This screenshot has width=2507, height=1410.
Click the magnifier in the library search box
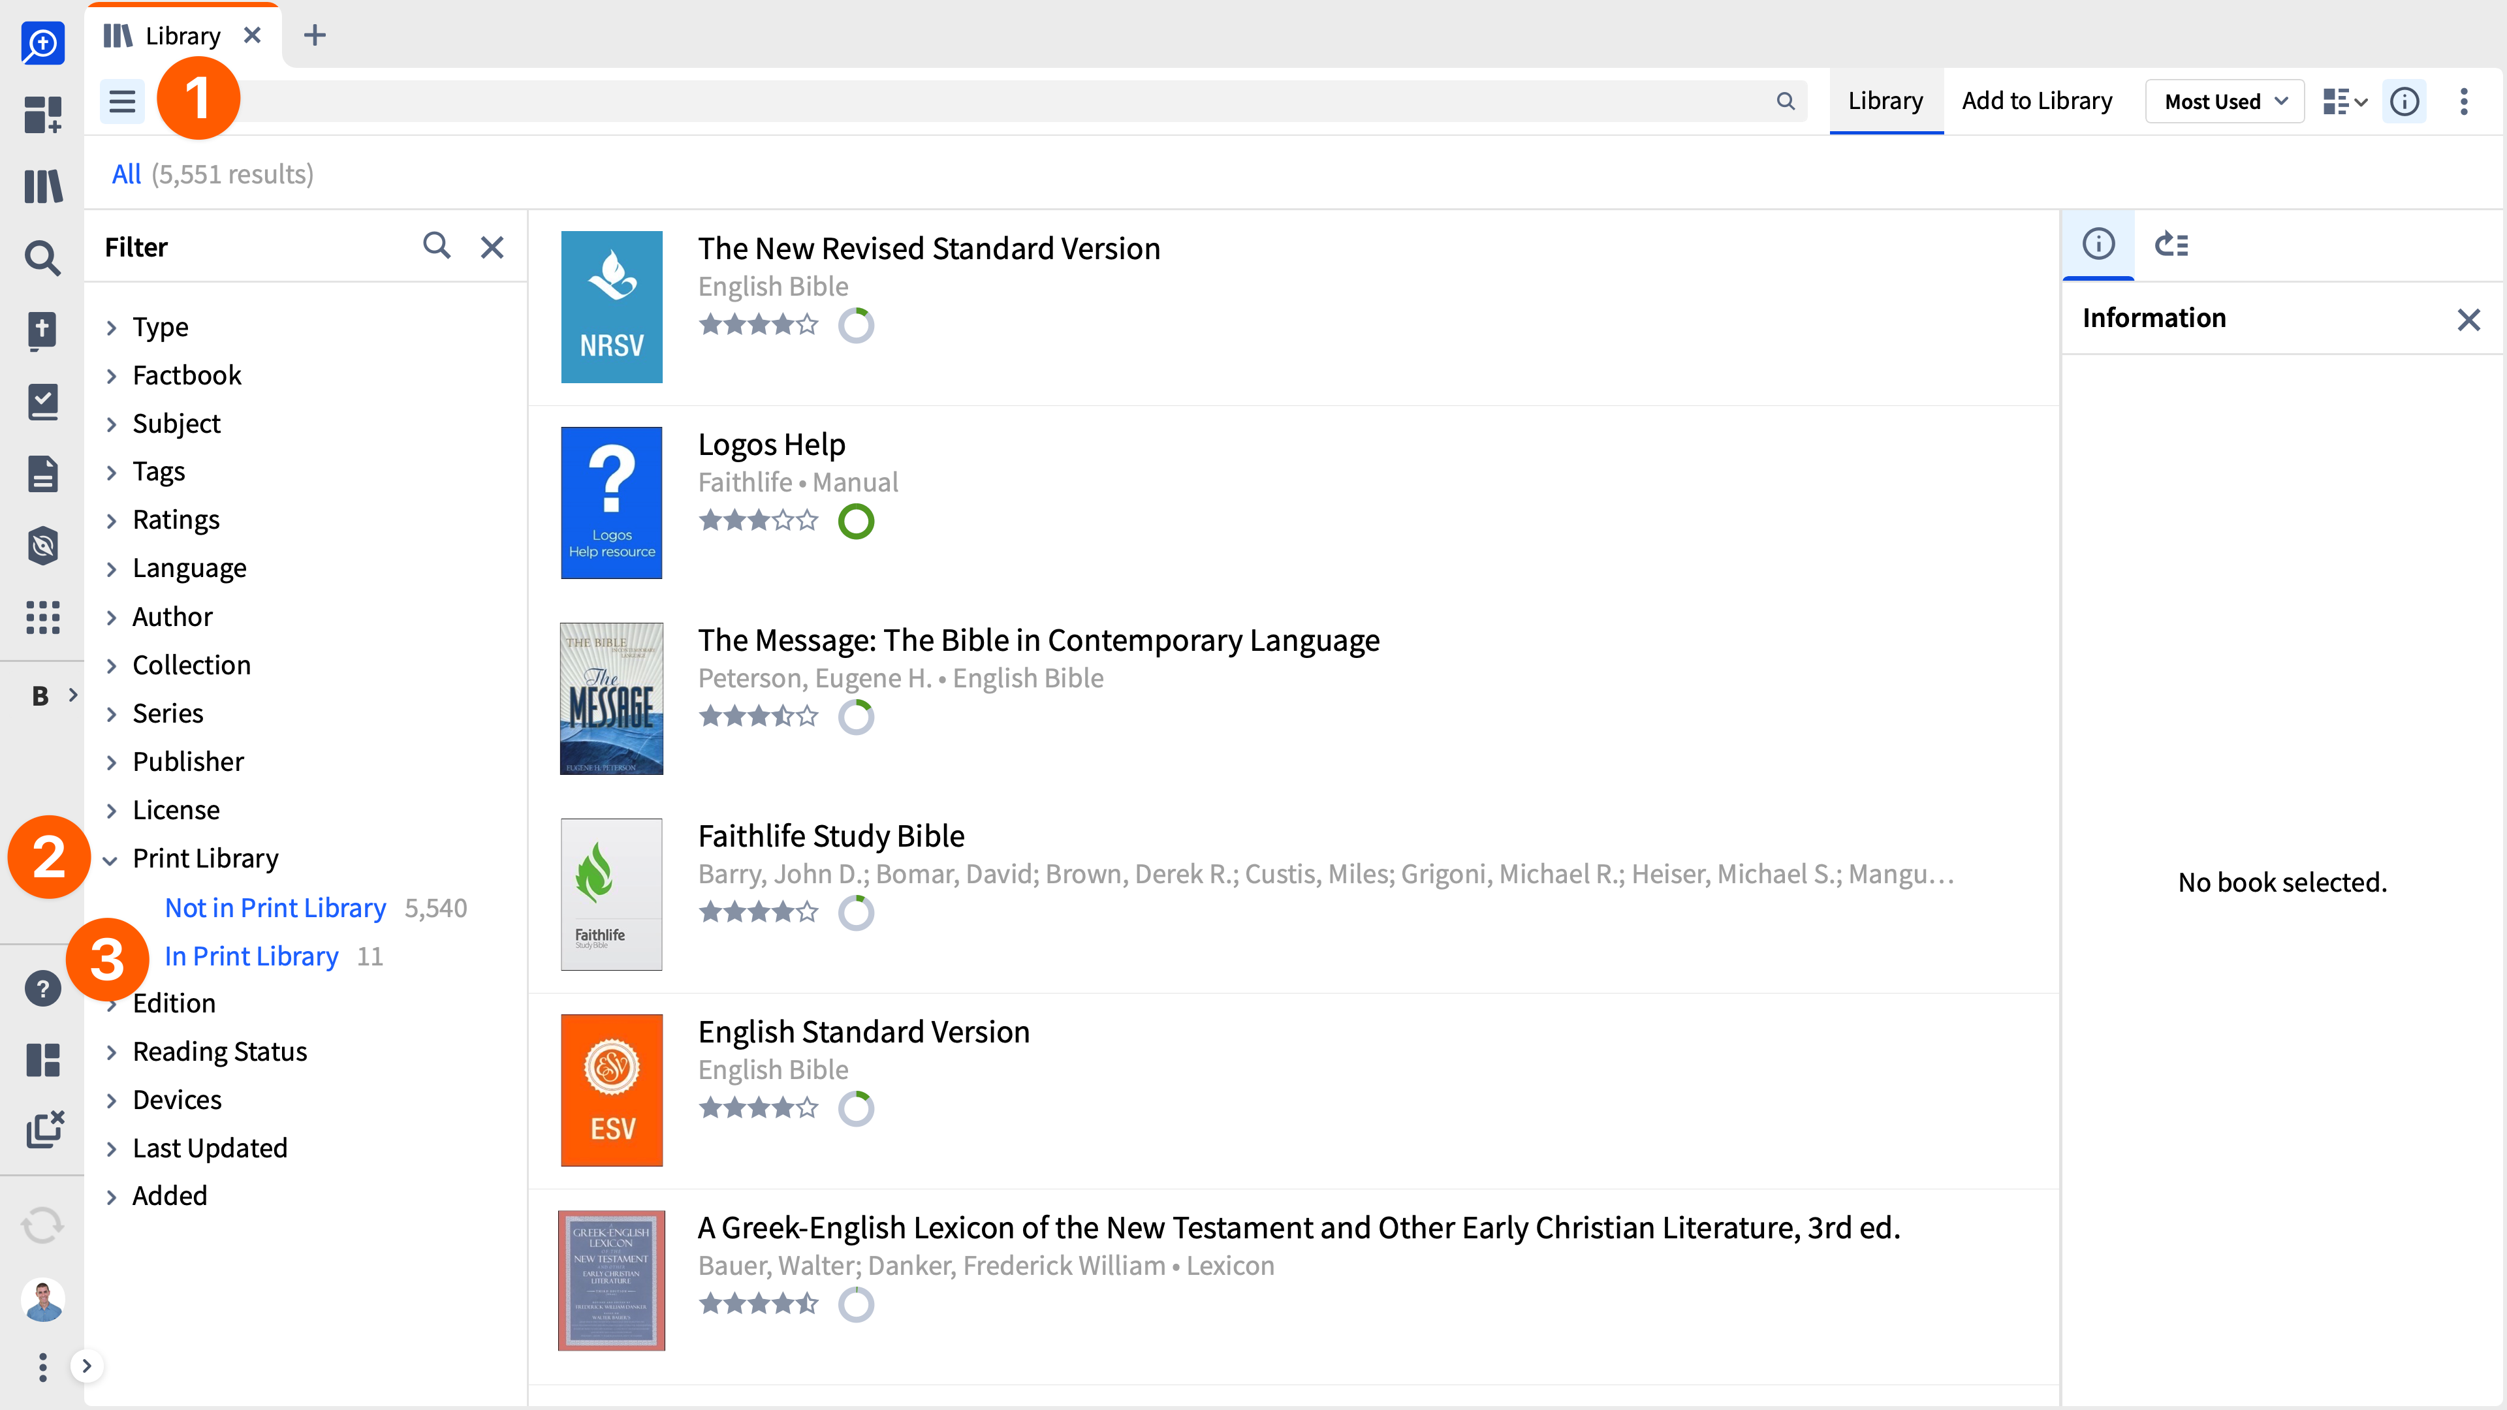tap(1786, 101)
